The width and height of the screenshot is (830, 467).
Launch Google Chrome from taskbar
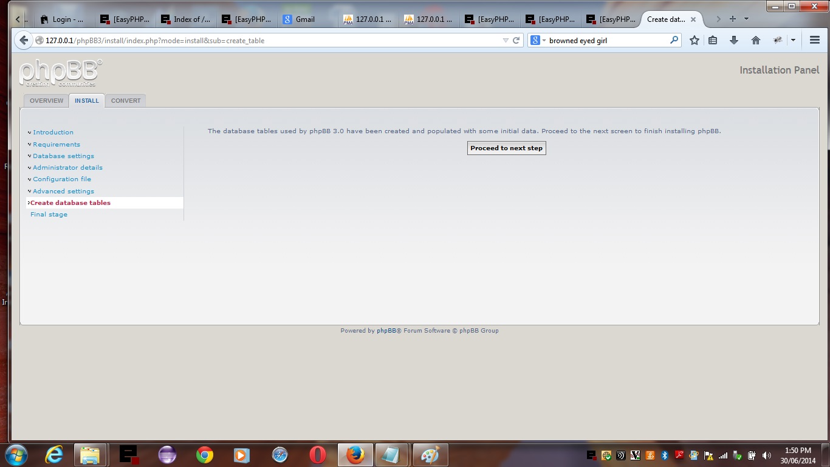coord(205,455)
